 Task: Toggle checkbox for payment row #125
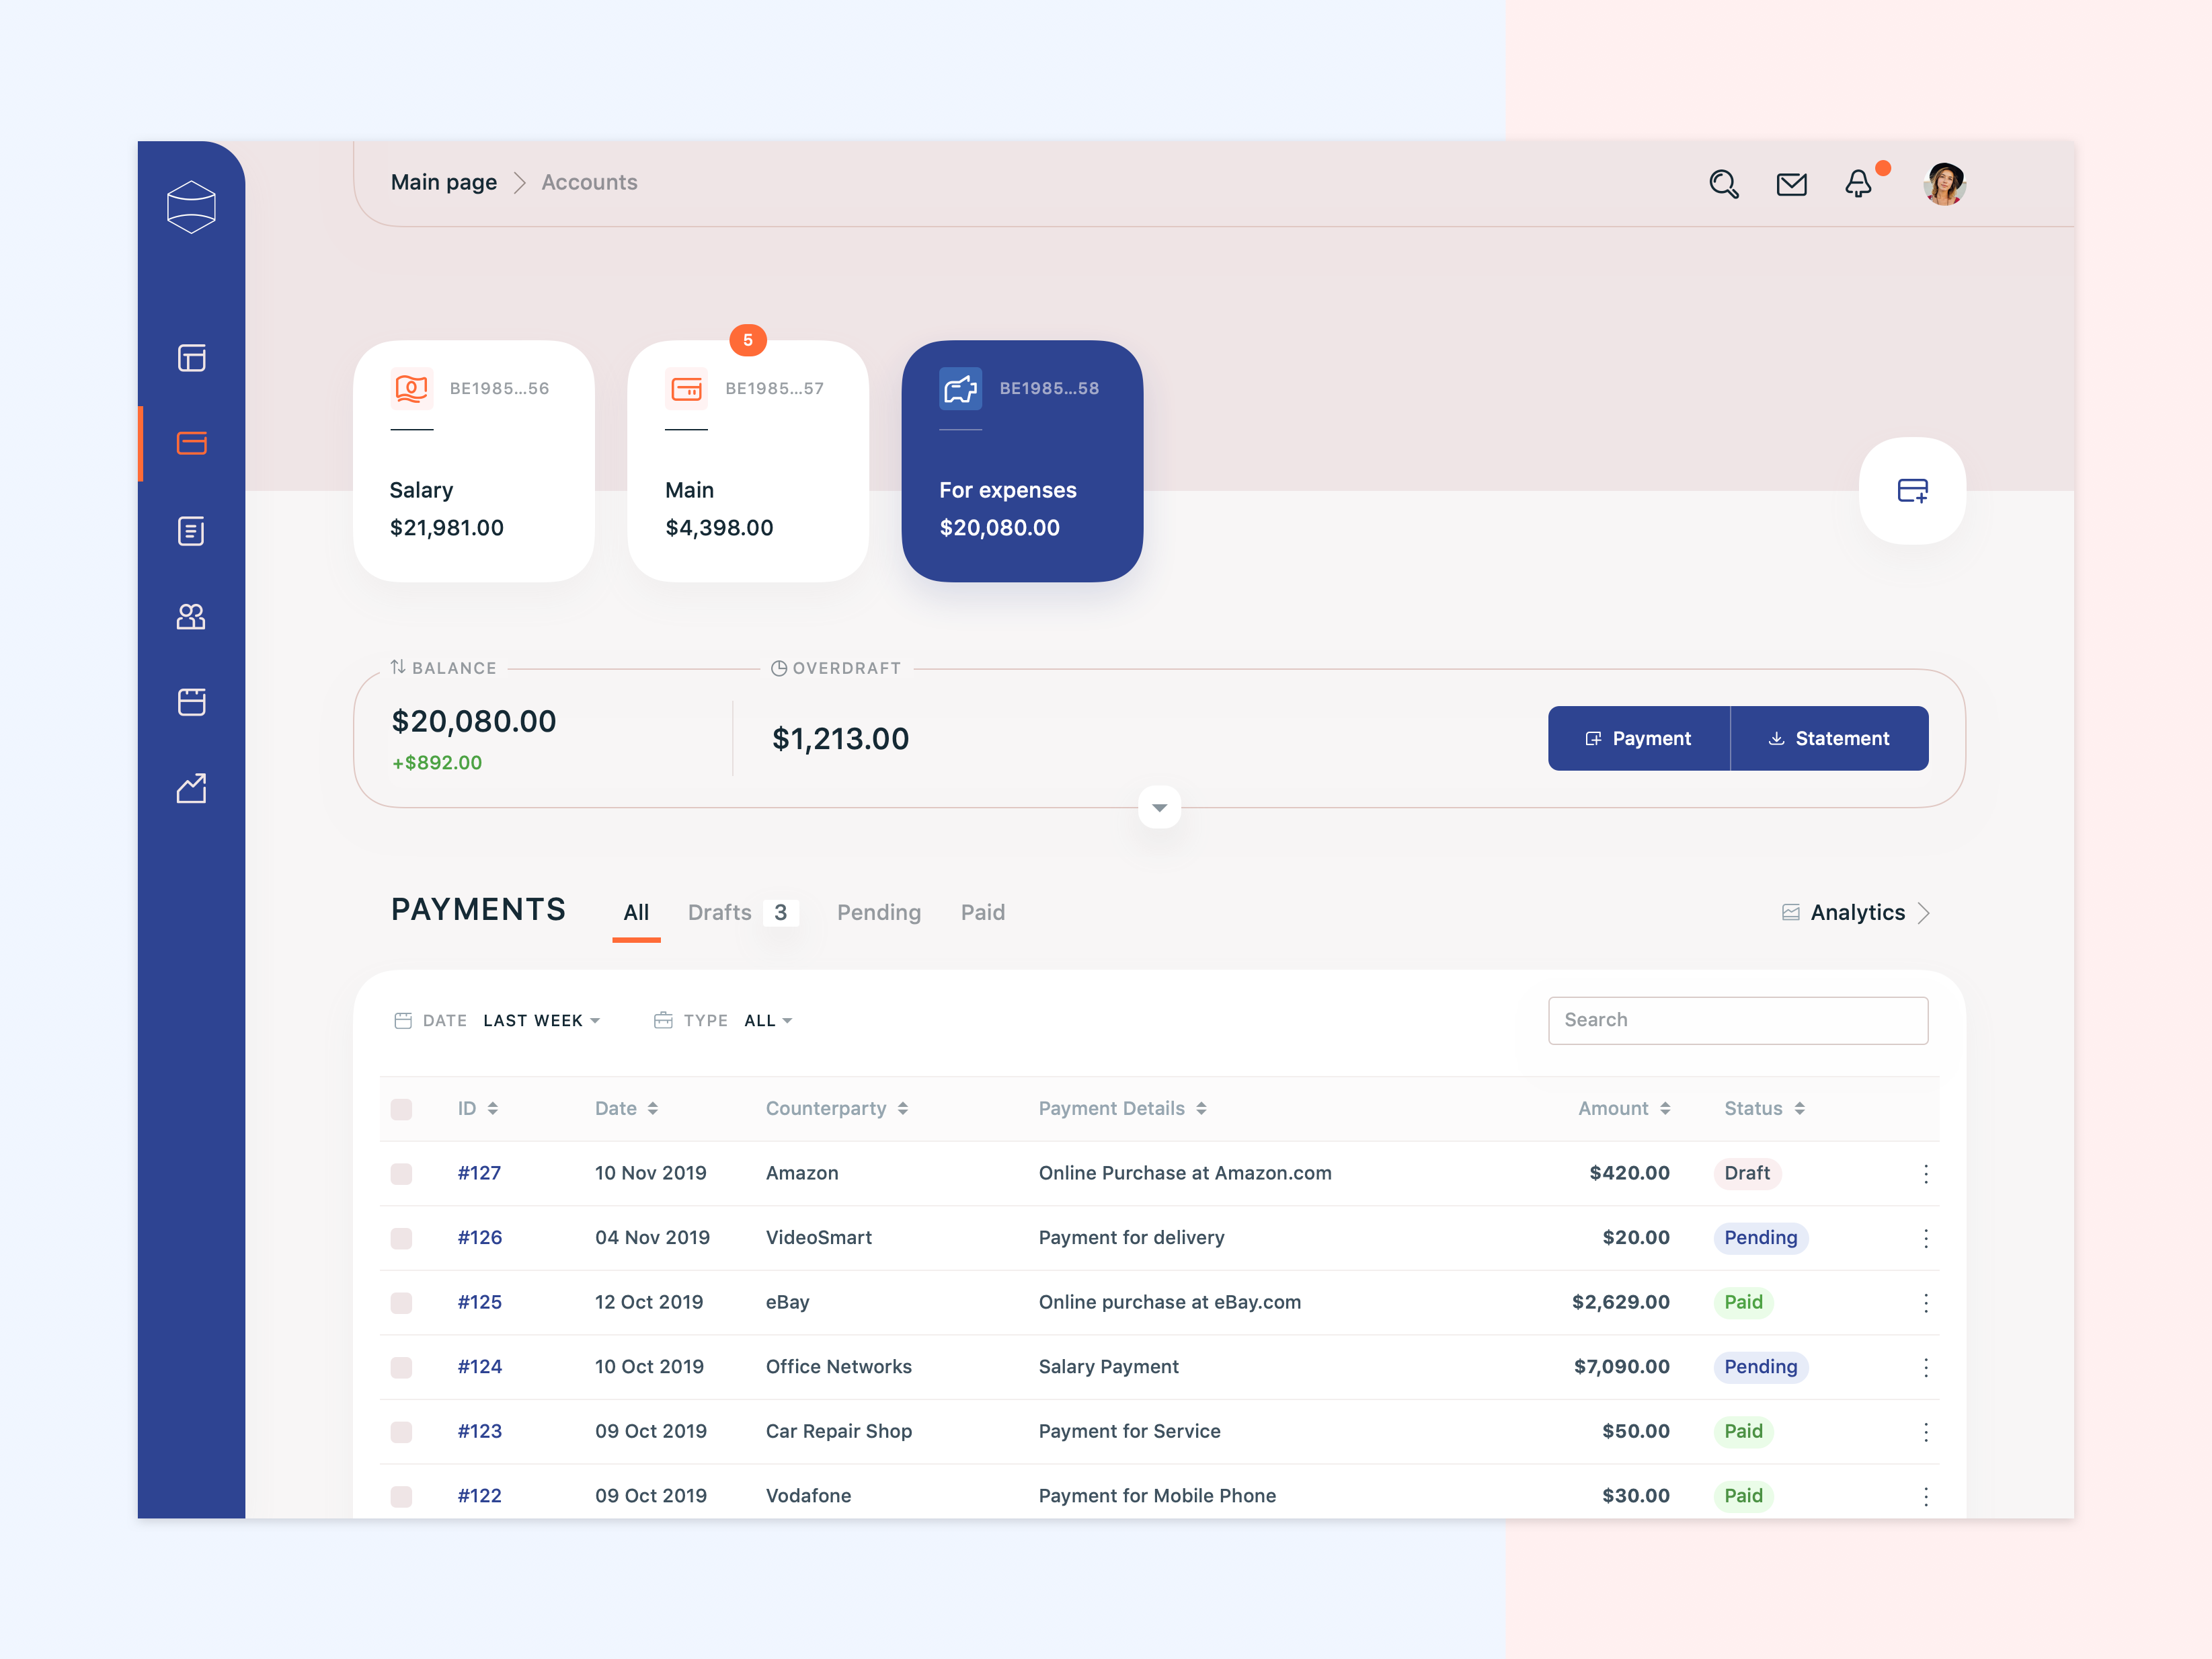coord(401,1302)
